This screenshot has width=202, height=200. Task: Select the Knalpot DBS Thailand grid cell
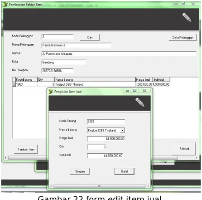point(95,84)
